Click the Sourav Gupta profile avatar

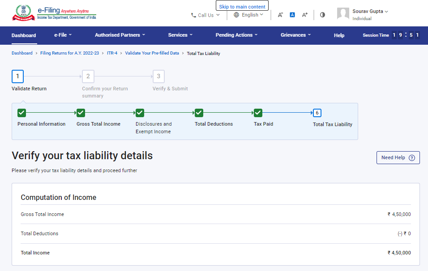click(x=343, y=13)
